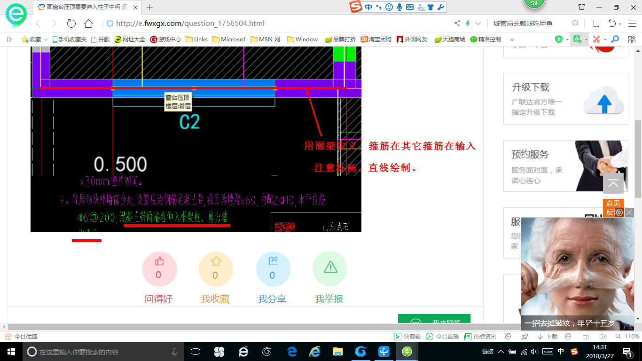The height and width of the screenshot is (361, 642).
Task: Click the green shield wallet extension icon
Action: click(559, 39)
